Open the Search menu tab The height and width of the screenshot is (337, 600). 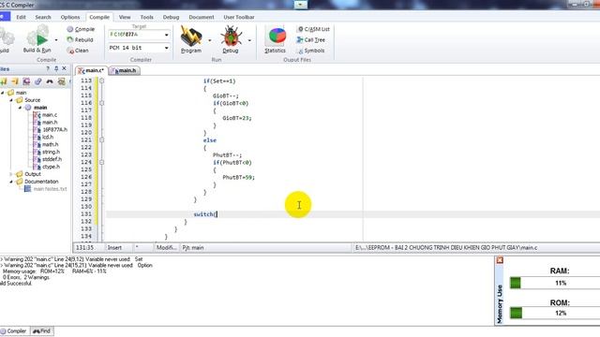pos(43,17)
